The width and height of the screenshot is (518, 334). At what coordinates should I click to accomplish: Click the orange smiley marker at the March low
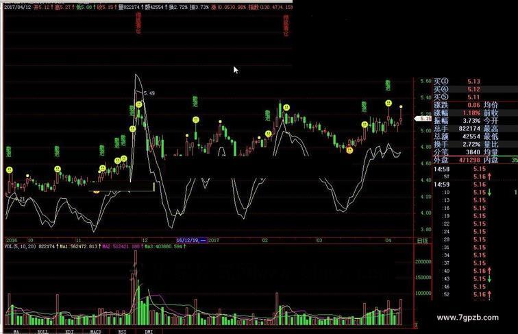349,150
